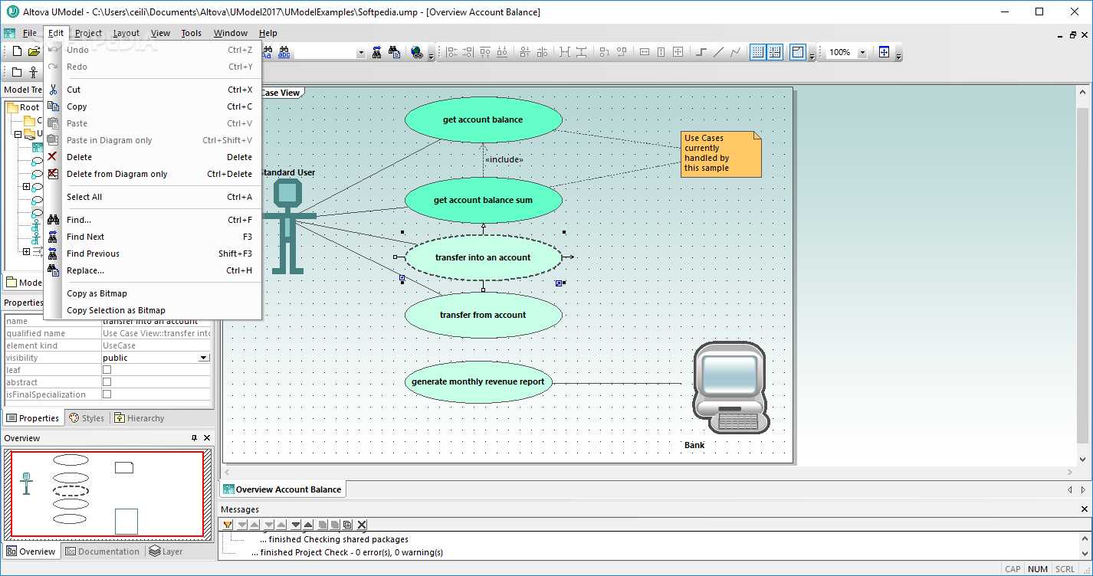The height and width of the screenshot is (576, 1093).
Task: Check the 'abstract' property checkbox
Action: point(107,382)
